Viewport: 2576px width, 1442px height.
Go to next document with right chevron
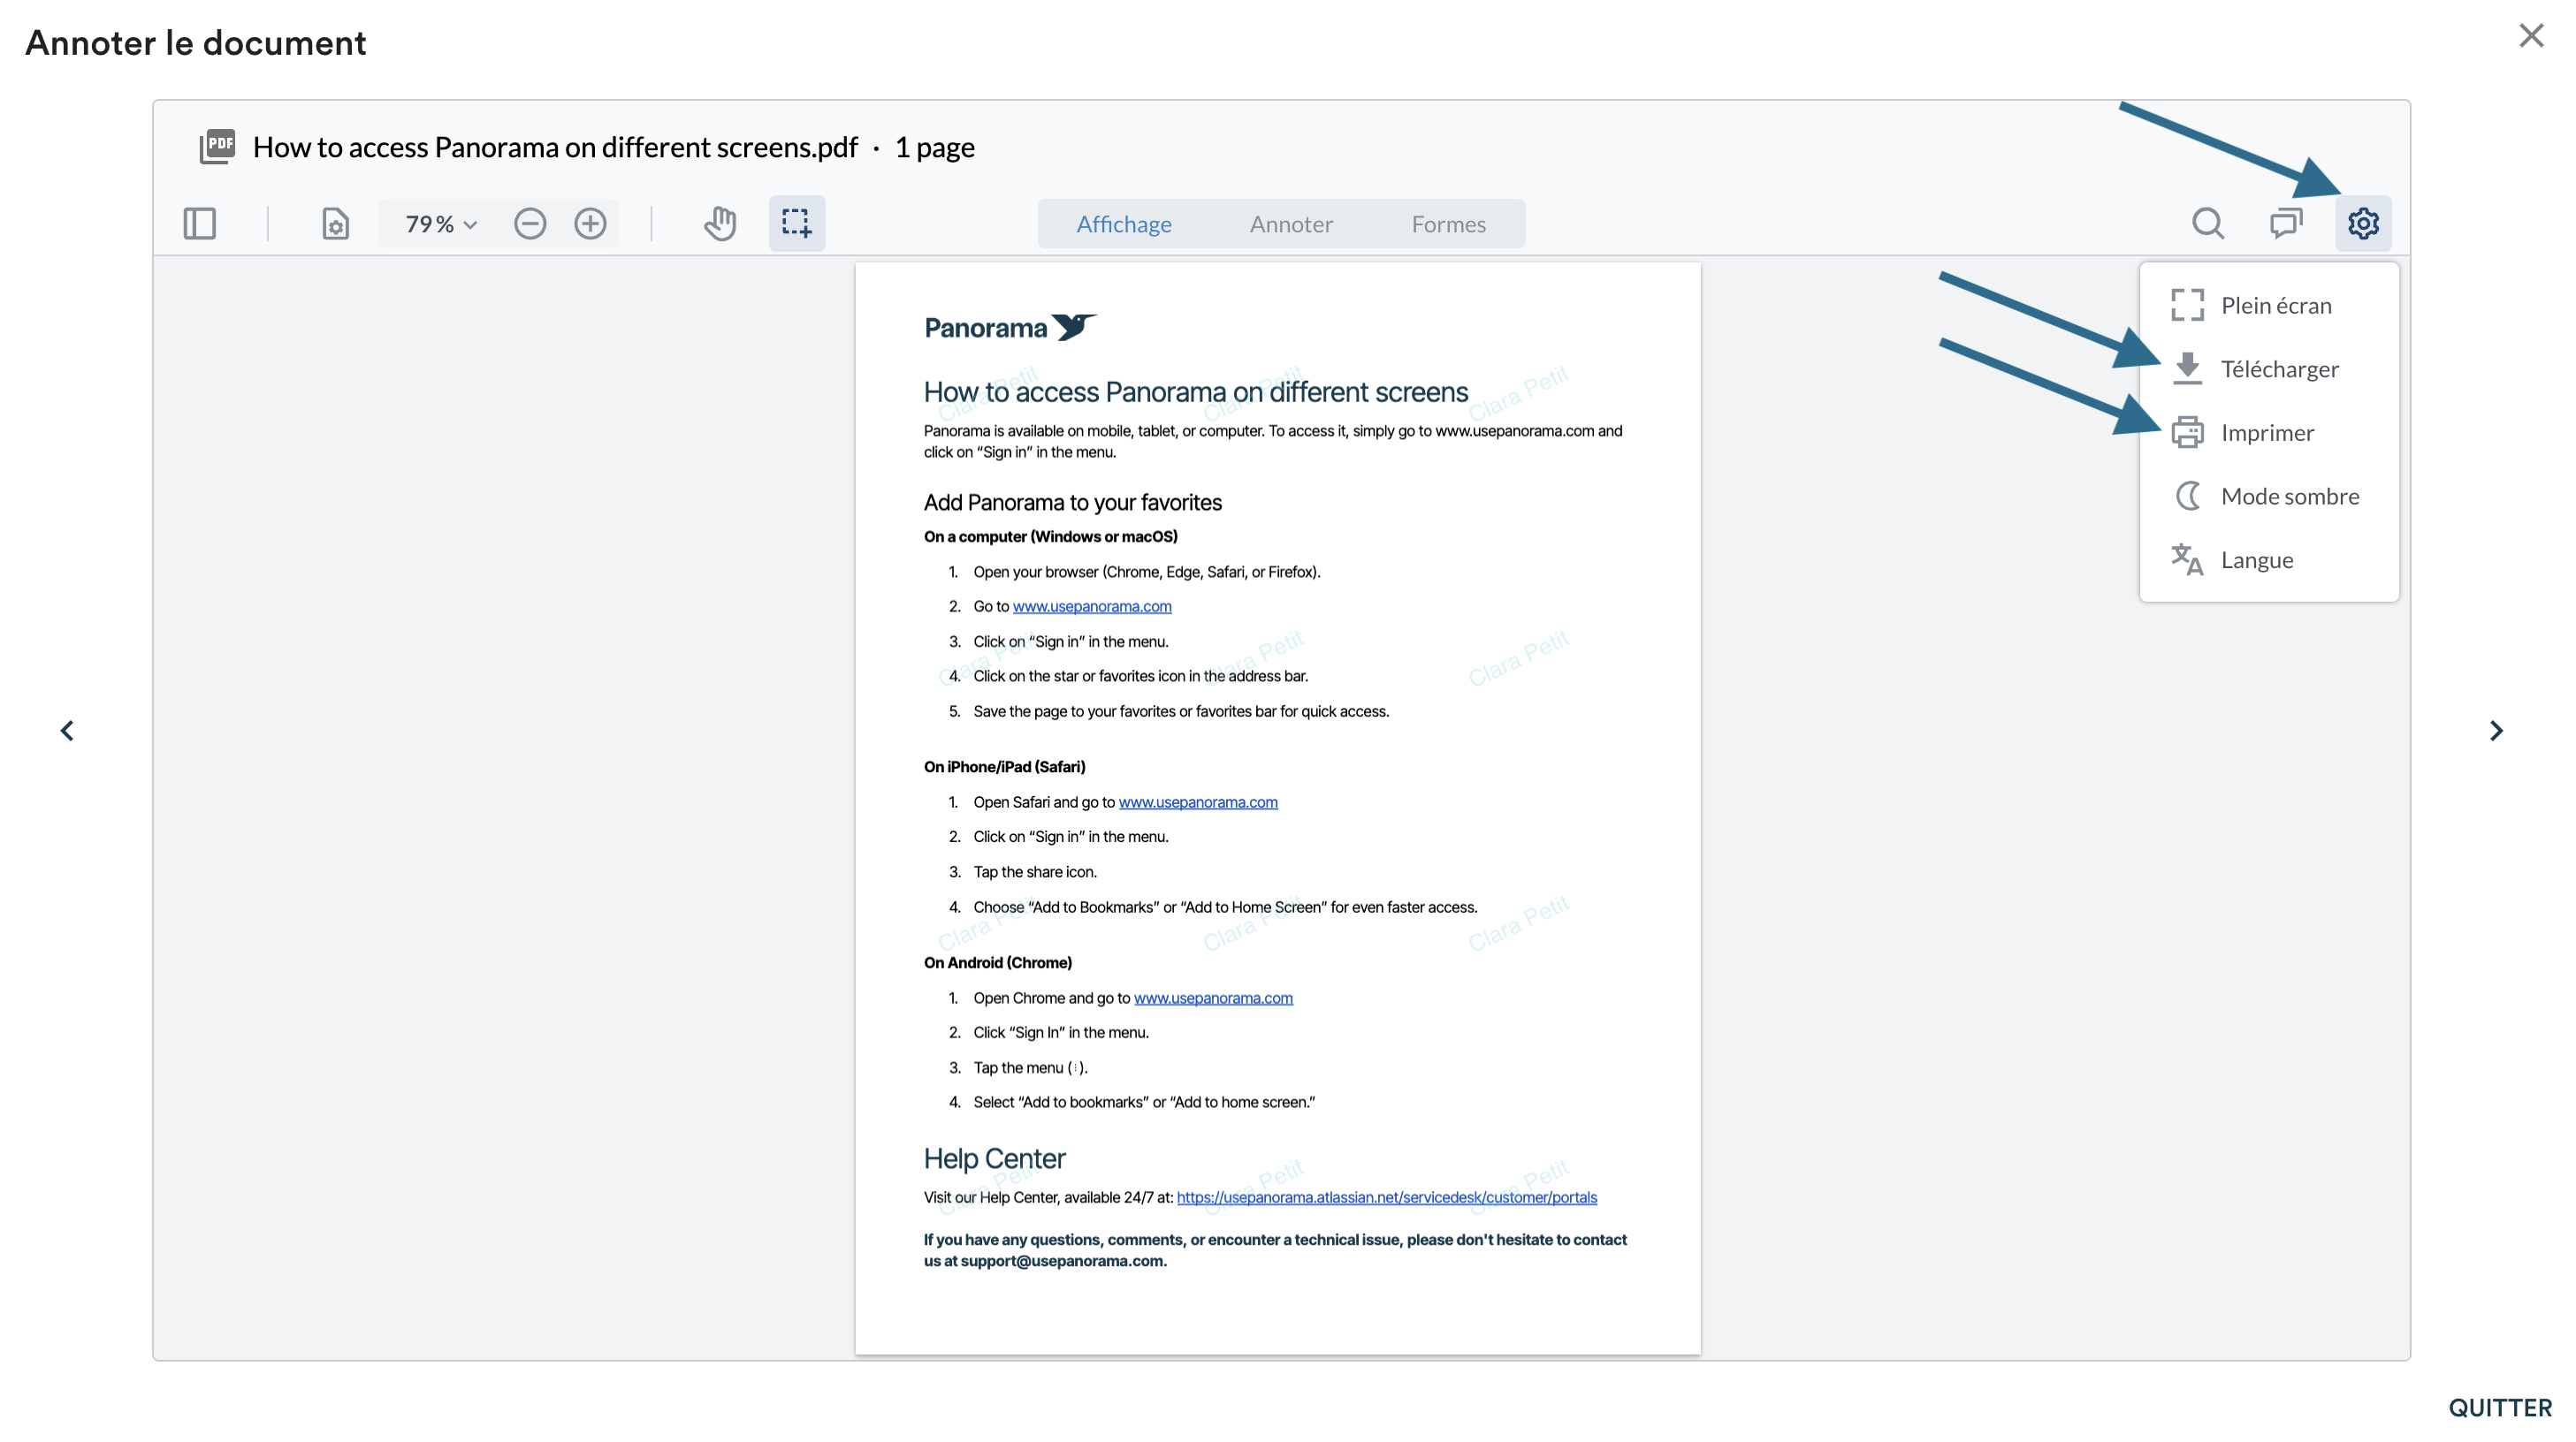(2495, 732)
